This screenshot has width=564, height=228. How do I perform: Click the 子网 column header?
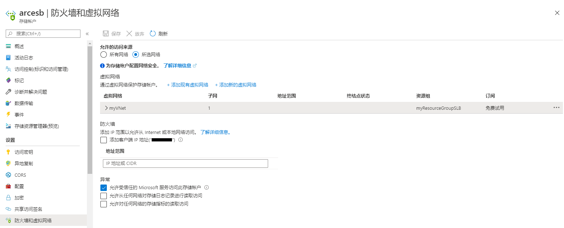tap(213, 96)
